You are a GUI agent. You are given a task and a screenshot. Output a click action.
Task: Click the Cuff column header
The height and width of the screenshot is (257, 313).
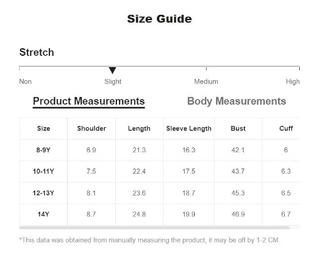click(x=286, y=128)
